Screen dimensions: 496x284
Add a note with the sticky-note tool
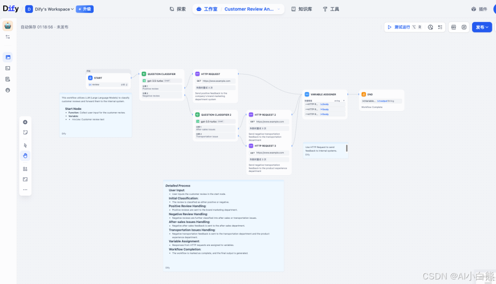point(25,132)
